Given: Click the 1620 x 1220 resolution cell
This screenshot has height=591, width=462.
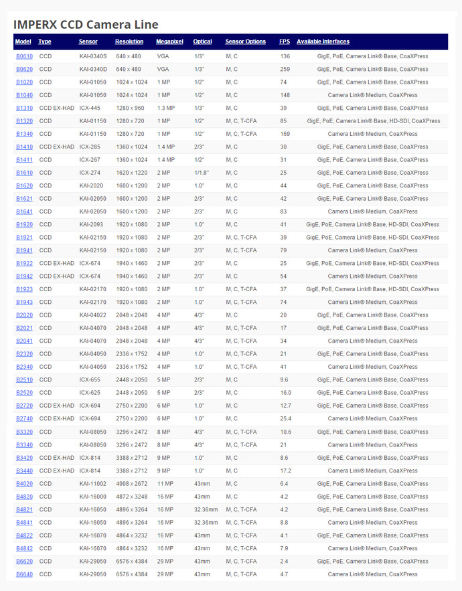Looking at the screenshot, I should (132, 173).
